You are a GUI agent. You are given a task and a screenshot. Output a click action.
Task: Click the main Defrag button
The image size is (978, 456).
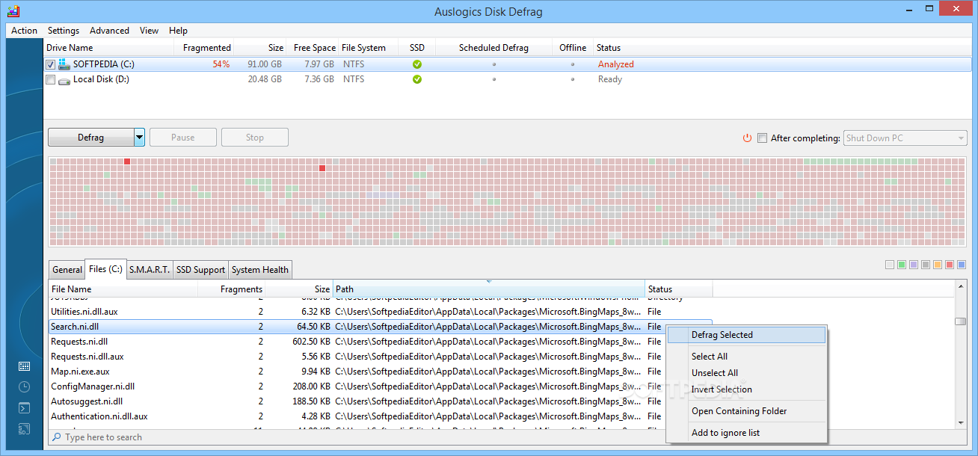(x=90, y=138)
